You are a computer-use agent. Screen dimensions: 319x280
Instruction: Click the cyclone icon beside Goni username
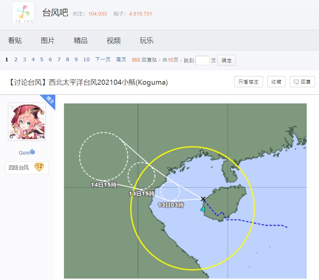(33, 152)
